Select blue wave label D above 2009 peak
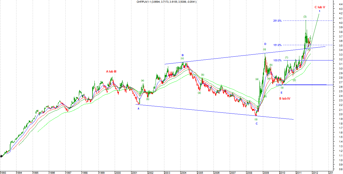Screen dimensions: 343x174 [x=265, y=44]
